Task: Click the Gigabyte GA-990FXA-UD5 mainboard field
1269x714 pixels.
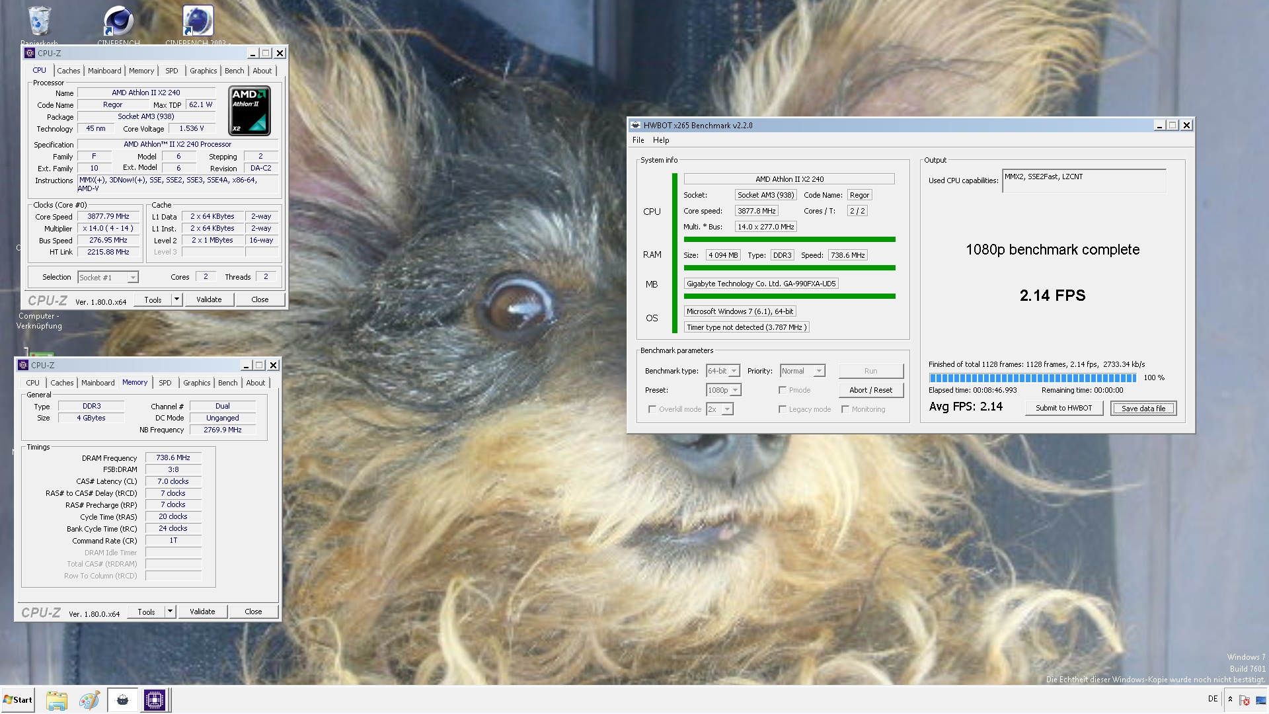Action: (x=761, y=284)
